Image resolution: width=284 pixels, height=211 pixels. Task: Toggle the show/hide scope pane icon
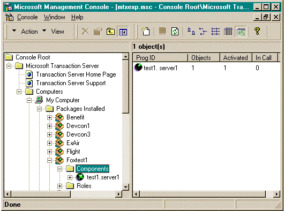coord(123,32)
